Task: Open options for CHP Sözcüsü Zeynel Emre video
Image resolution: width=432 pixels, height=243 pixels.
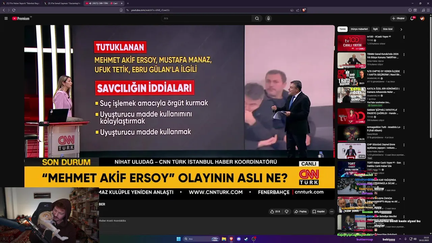Action: [404, 145]
